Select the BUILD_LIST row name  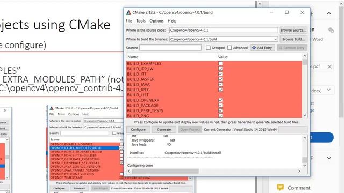[138, 95]
